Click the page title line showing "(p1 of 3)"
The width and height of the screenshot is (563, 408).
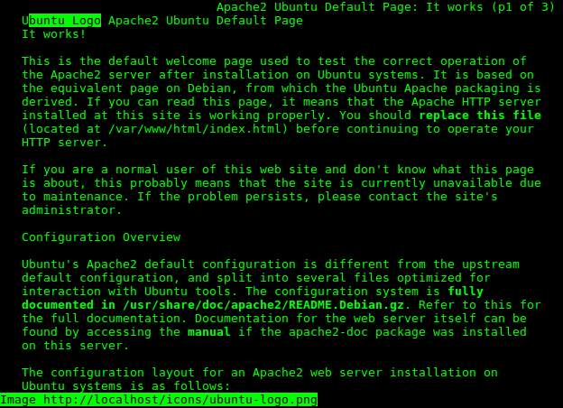(386, 7)
